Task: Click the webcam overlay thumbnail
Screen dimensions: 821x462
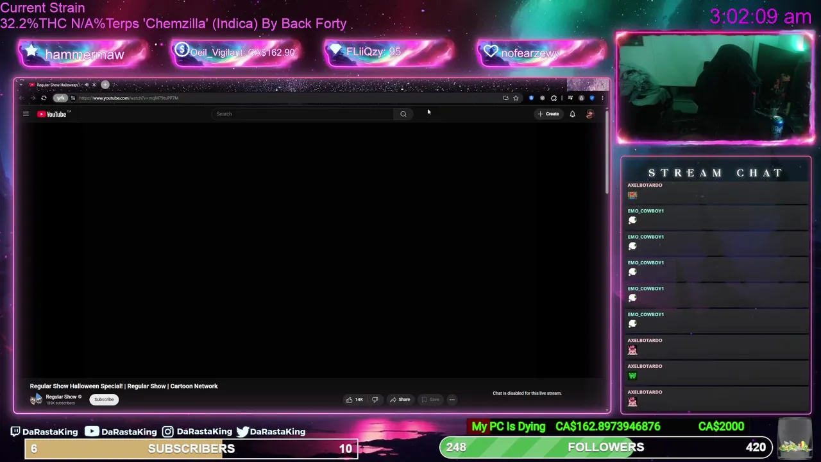Action: coord(715,87)
